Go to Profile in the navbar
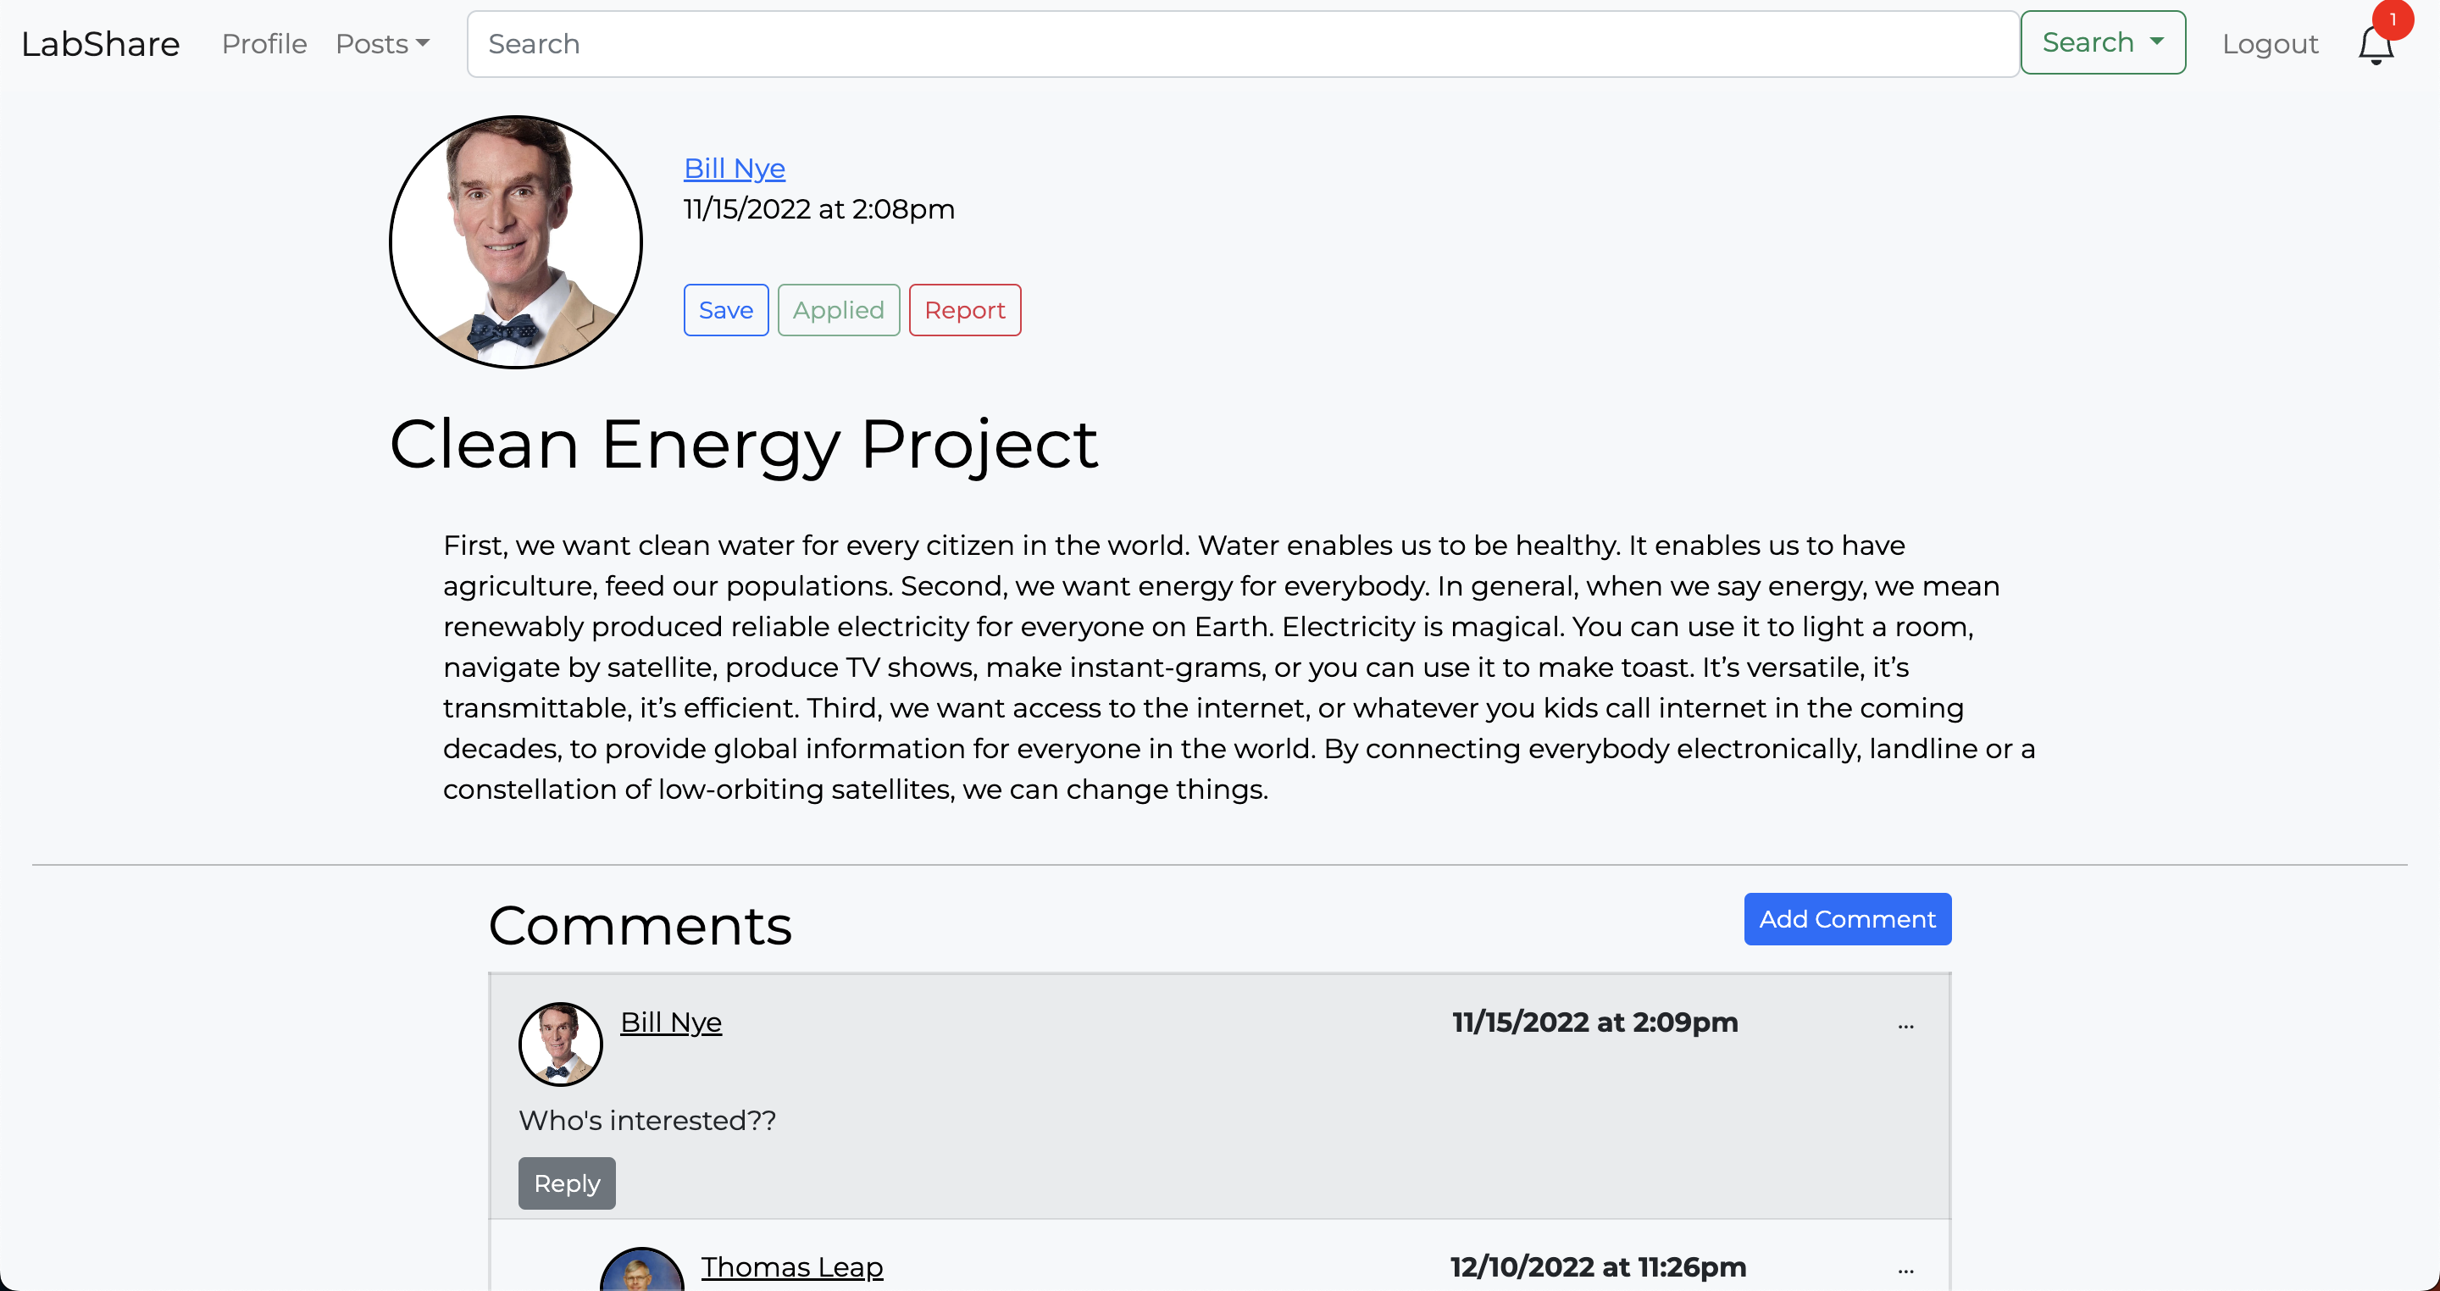 [263, 43]
